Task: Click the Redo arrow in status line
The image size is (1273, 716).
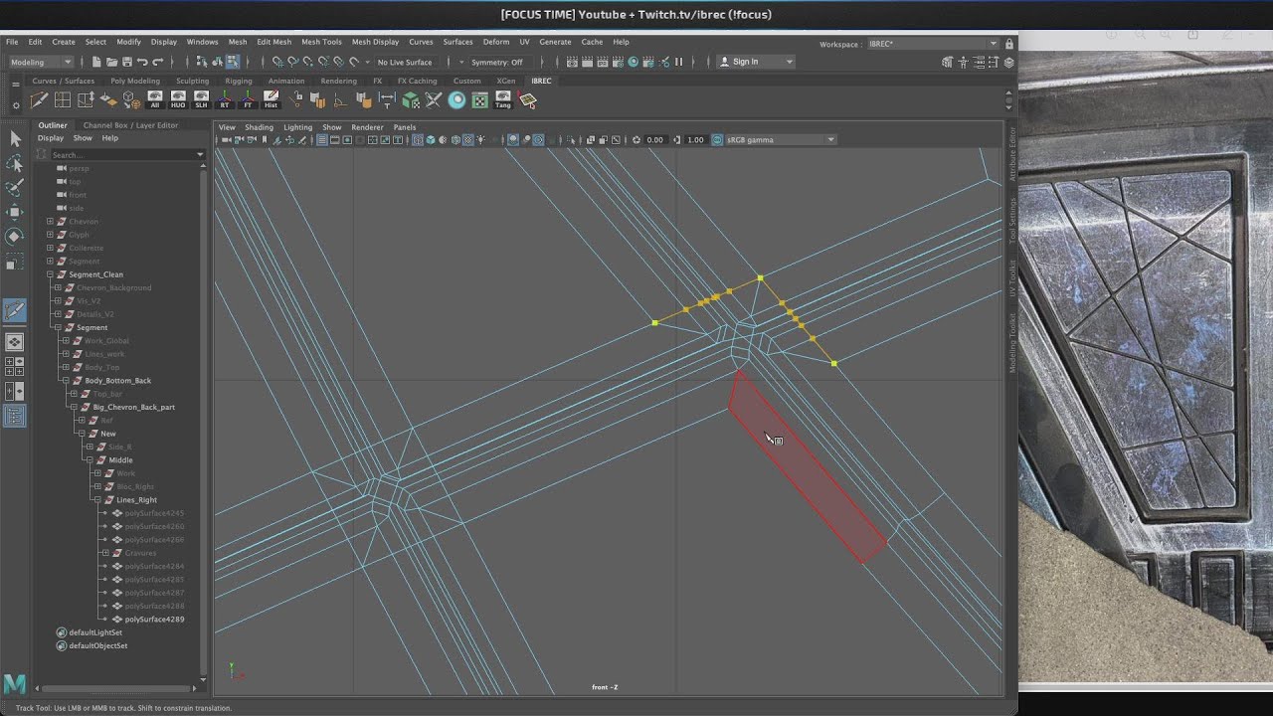Action: pos(157,62)
